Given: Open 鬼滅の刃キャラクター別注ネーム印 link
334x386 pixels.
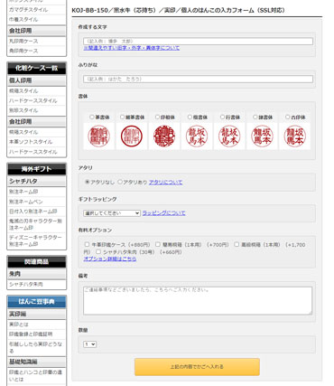Looking at the screenshot, I should 35,224.
